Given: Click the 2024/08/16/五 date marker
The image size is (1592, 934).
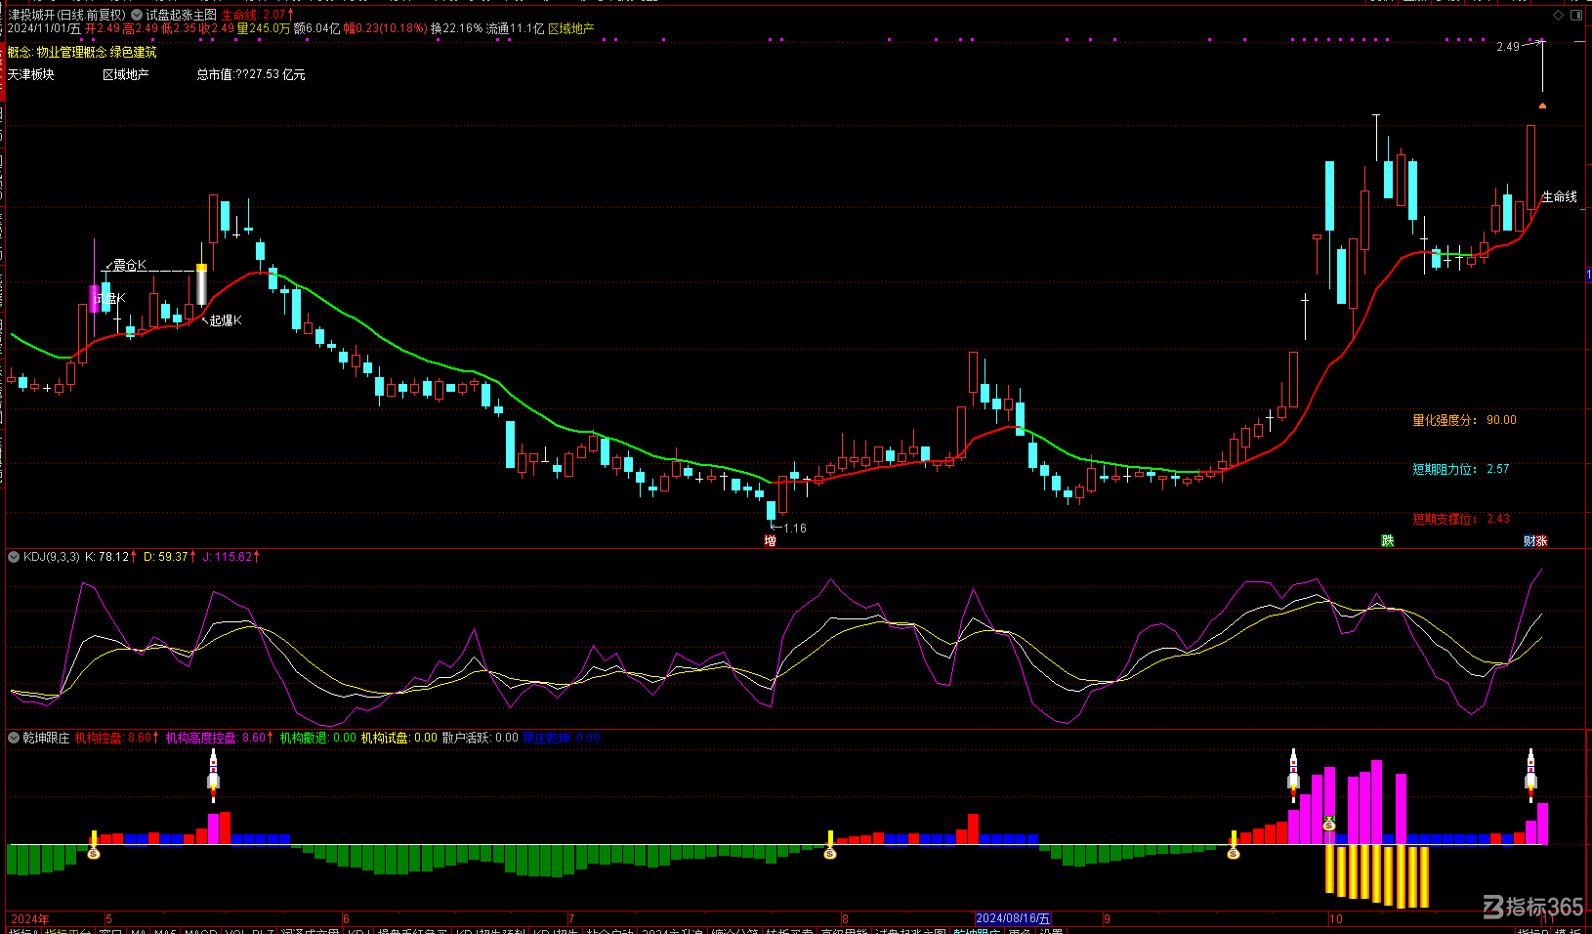Looking at the screenshot, I should click(1013, 918).
